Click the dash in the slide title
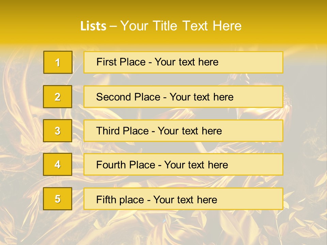 coord(113,27)
